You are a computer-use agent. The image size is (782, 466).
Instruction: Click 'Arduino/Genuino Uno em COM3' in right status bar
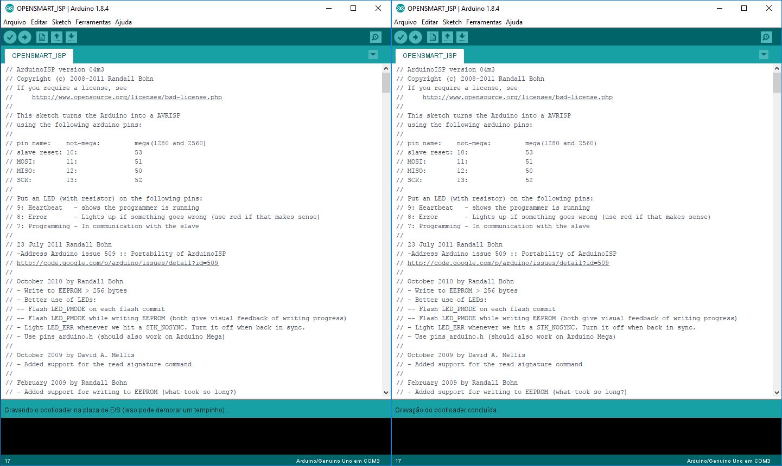pos(728,461)
